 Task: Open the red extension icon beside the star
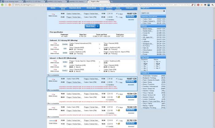[198, 5]
